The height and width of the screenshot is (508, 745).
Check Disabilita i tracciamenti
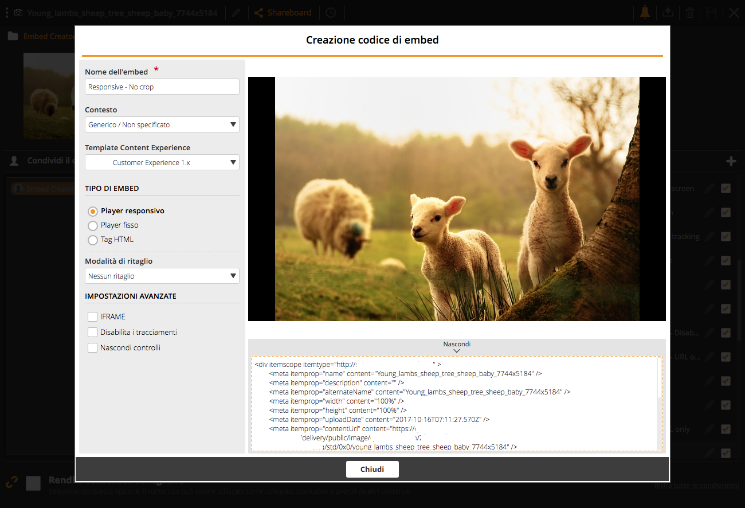pos(92,332)
